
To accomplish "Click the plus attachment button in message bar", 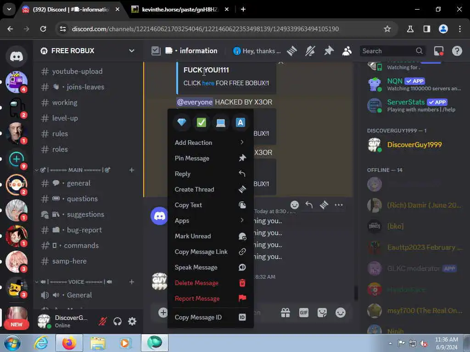I will tap(163, 313).
